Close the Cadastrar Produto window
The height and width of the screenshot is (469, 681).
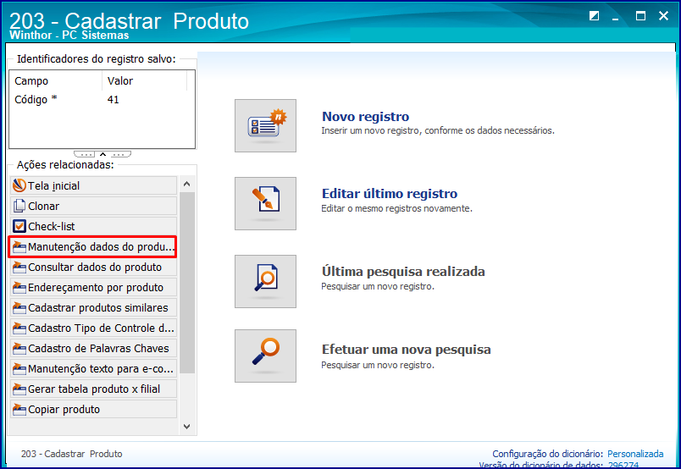(663, 16)
